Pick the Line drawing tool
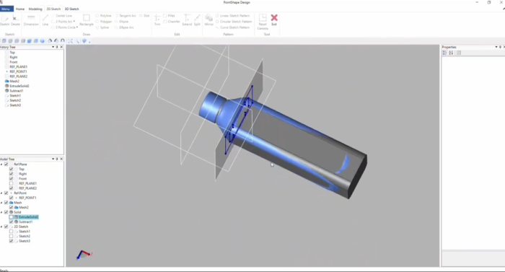Image resolution: width=505 pixels, height=272 pixels. tap(45, 19)
